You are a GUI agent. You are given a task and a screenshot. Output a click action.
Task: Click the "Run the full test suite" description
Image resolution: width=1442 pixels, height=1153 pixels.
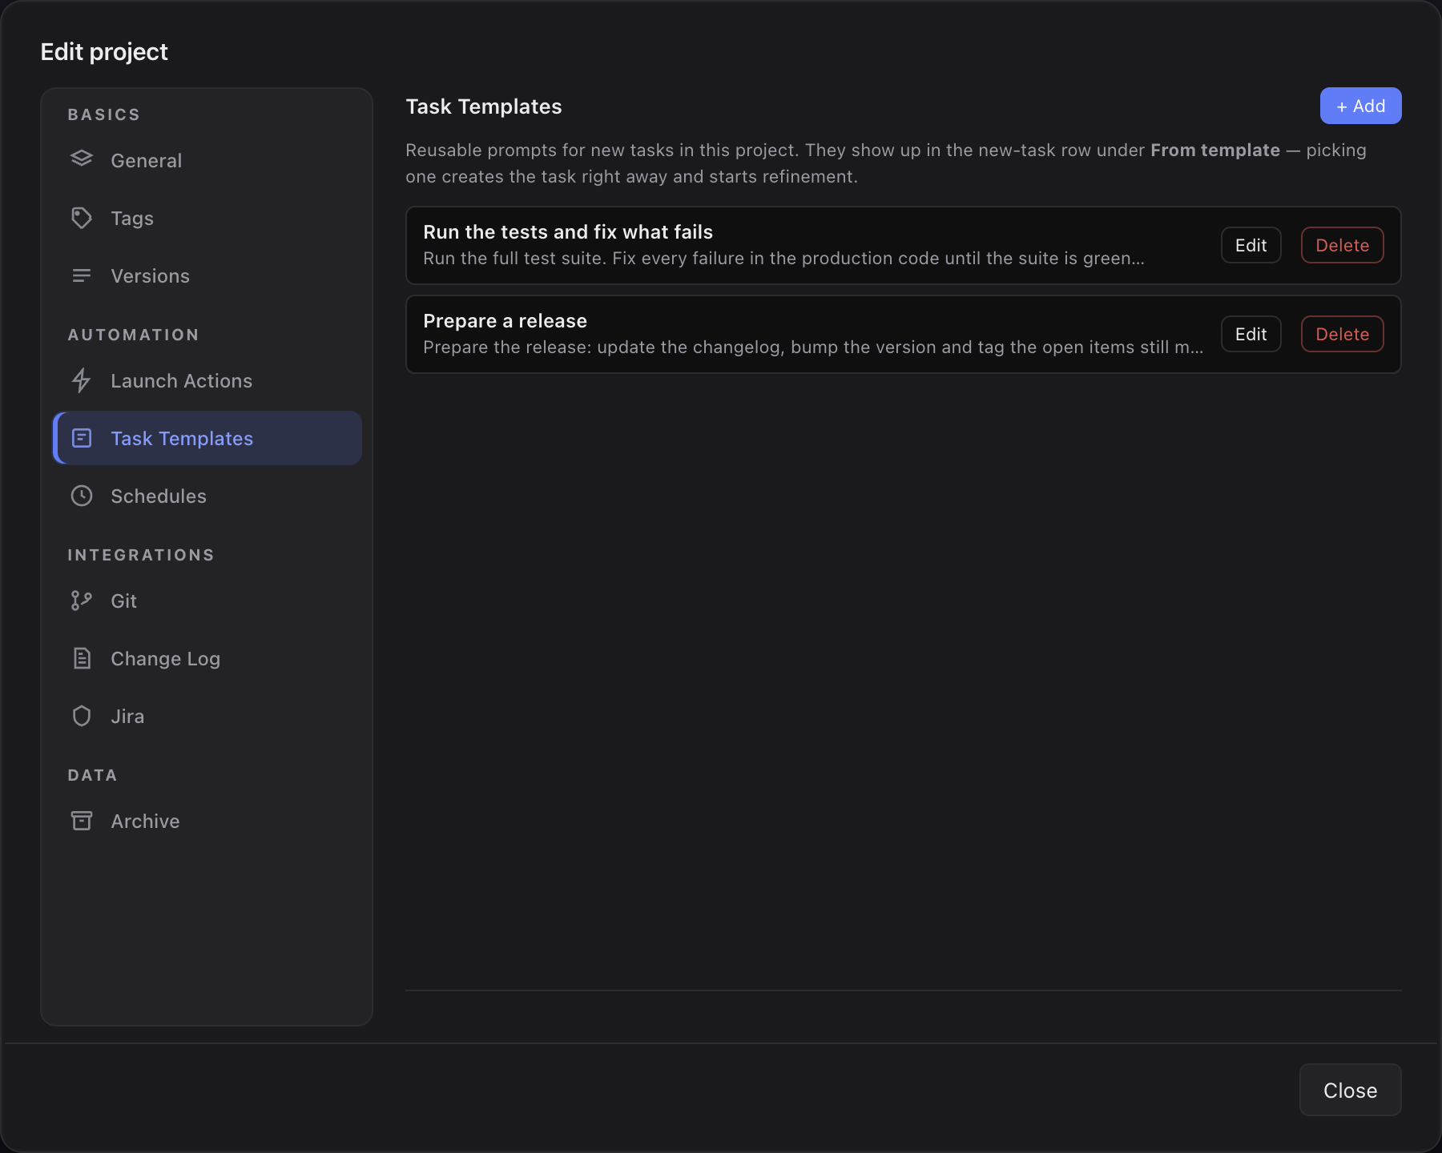tap(783, 258)
